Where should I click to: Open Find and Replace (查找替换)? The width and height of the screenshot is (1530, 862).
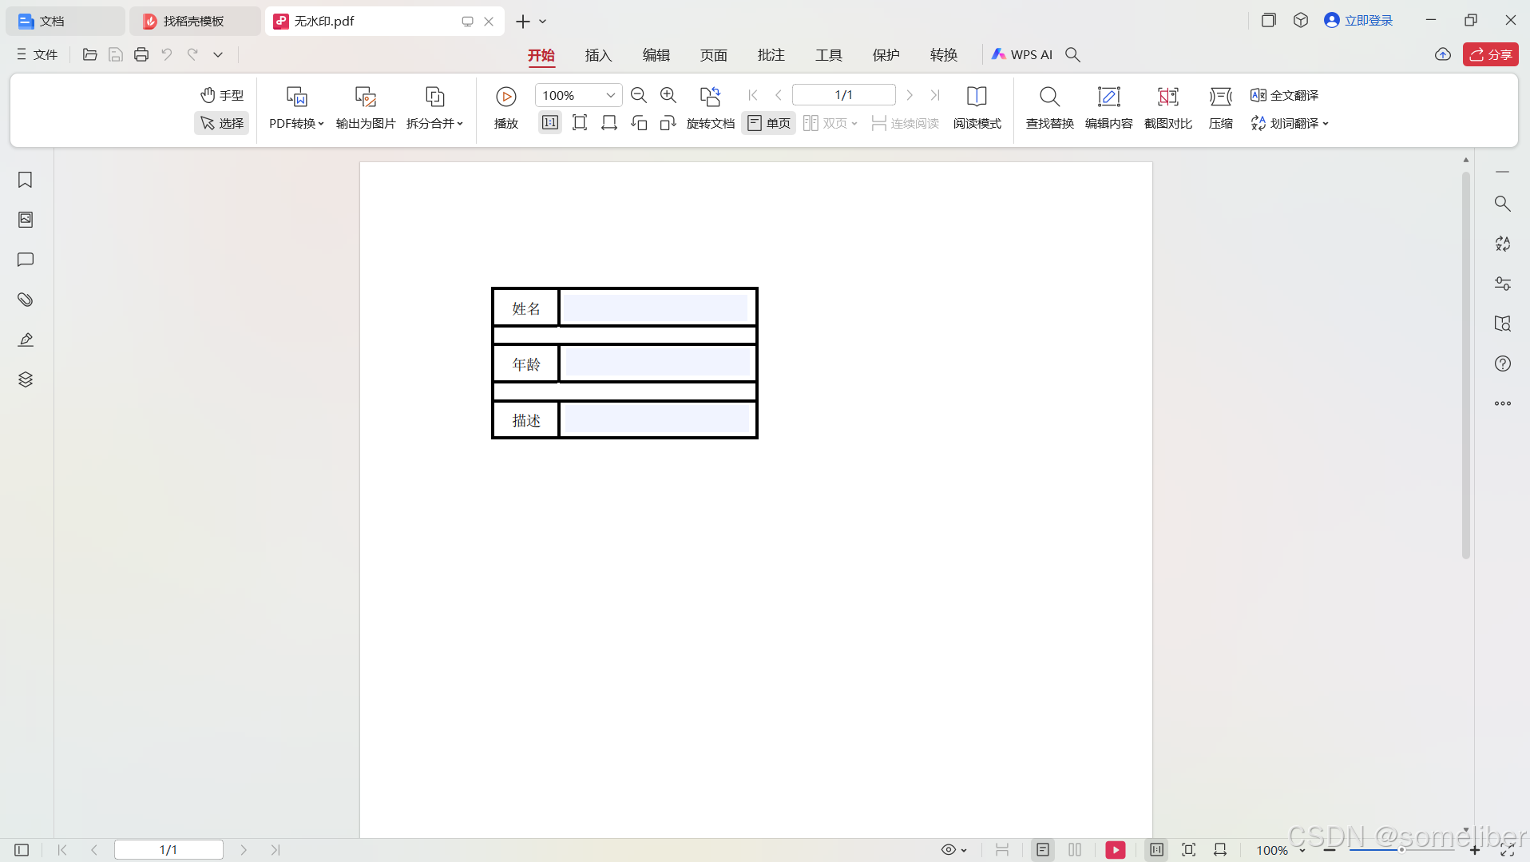[1049, 108]
